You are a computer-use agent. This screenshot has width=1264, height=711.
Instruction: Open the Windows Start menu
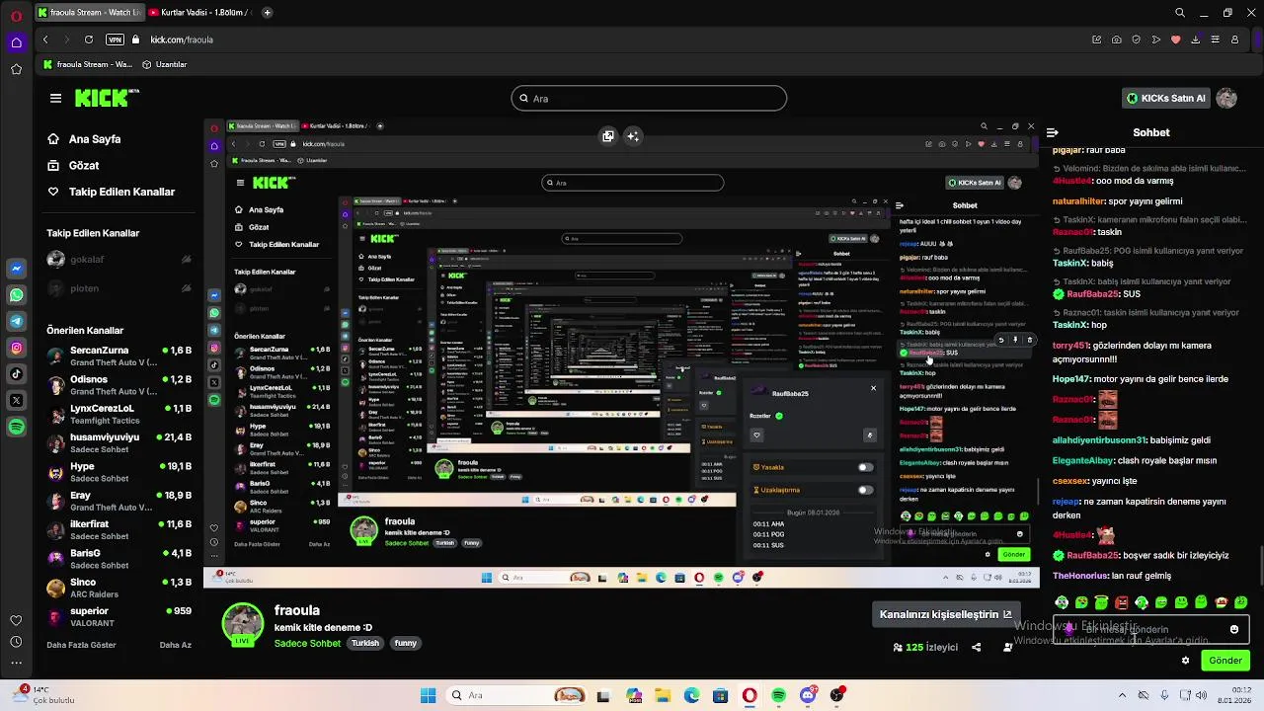coord(428,695)
